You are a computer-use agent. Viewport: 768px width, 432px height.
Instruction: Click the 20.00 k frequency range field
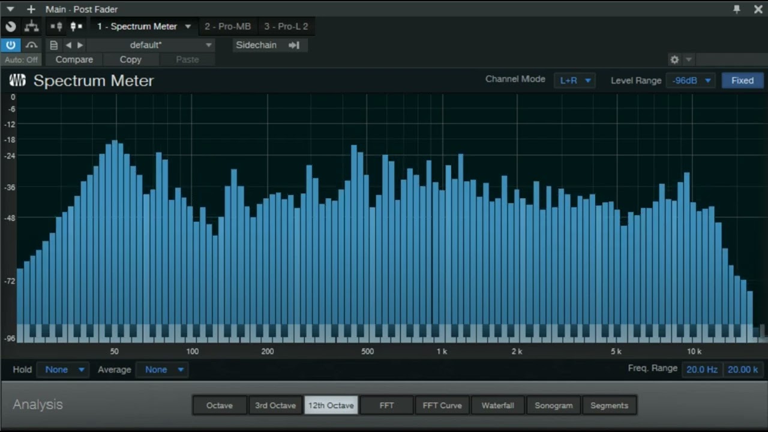743,370
